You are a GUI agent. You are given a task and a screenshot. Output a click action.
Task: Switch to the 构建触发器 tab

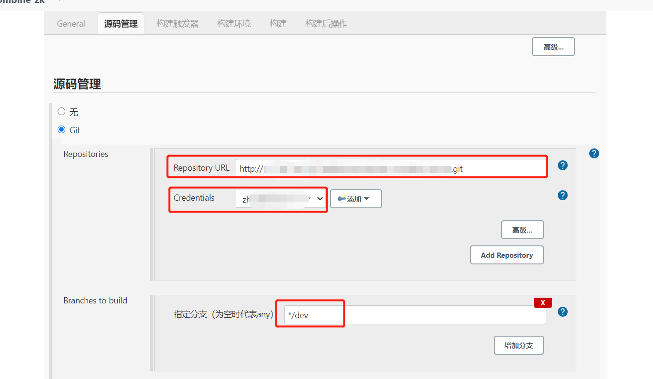click(177, 24)
